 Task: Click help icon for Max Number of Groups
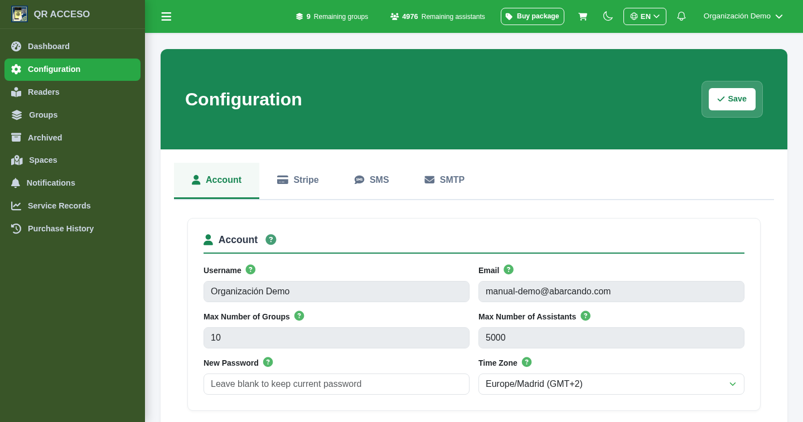pyautogui.click(x=299, y=316)
